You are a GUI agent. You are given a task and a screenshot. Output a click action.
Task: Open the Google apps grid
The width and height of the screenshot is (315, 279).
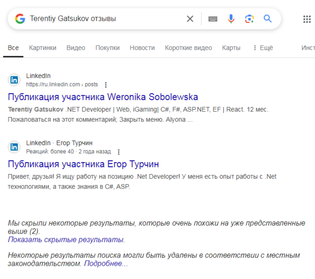coord(307,19)
